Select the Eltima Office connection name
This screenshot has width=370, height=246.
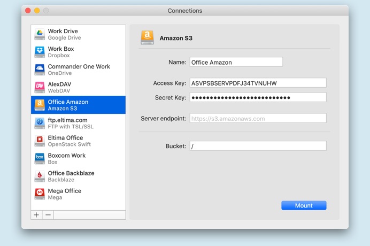(x=65, y=137)
